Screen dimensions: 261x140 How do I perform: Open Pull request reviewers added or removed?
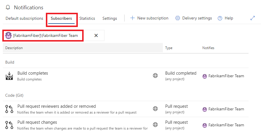pyautogui.click(x=57, y=106)
